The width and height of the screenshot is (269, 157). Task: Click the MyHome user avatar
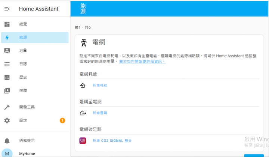(7, 153)
